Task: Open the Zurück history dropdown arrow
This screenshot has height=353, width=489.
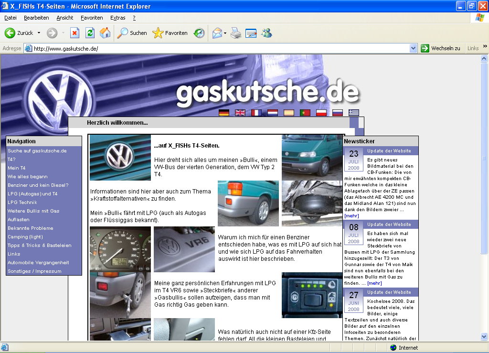Action: (39, 33)
